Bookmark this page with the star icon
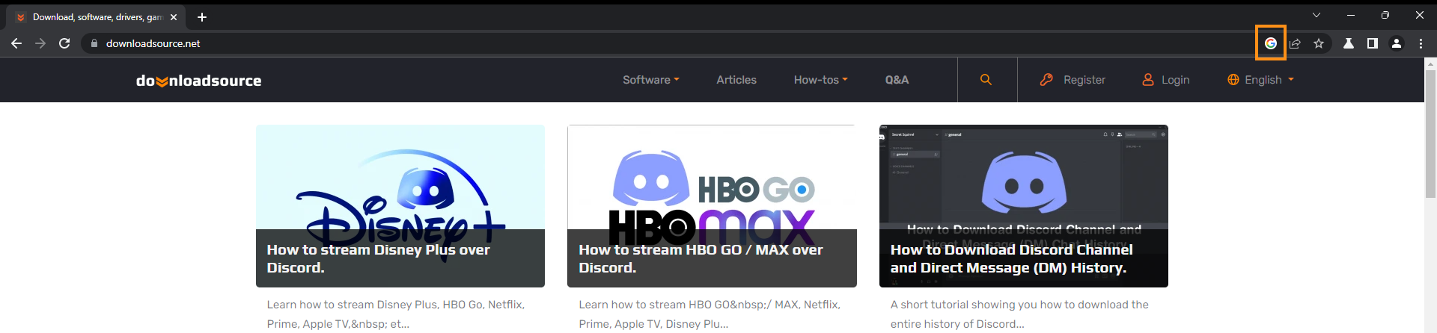The width and height of the screenshot is (1437, 333). click(1319, 43)
